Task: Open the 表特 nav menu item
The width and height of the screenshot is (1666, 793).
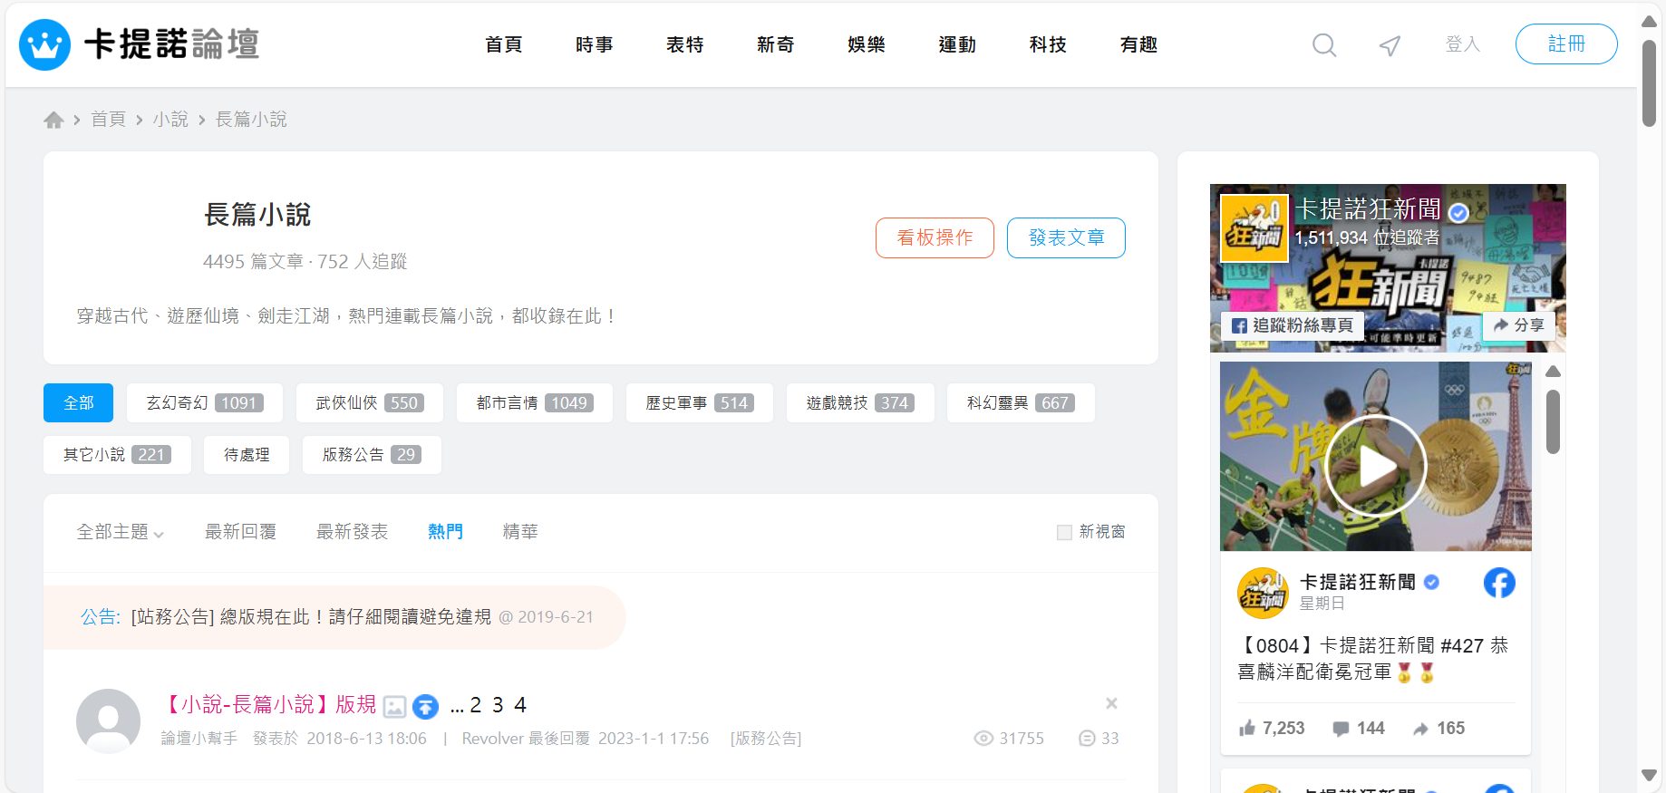Action: (x=685, y=44)
